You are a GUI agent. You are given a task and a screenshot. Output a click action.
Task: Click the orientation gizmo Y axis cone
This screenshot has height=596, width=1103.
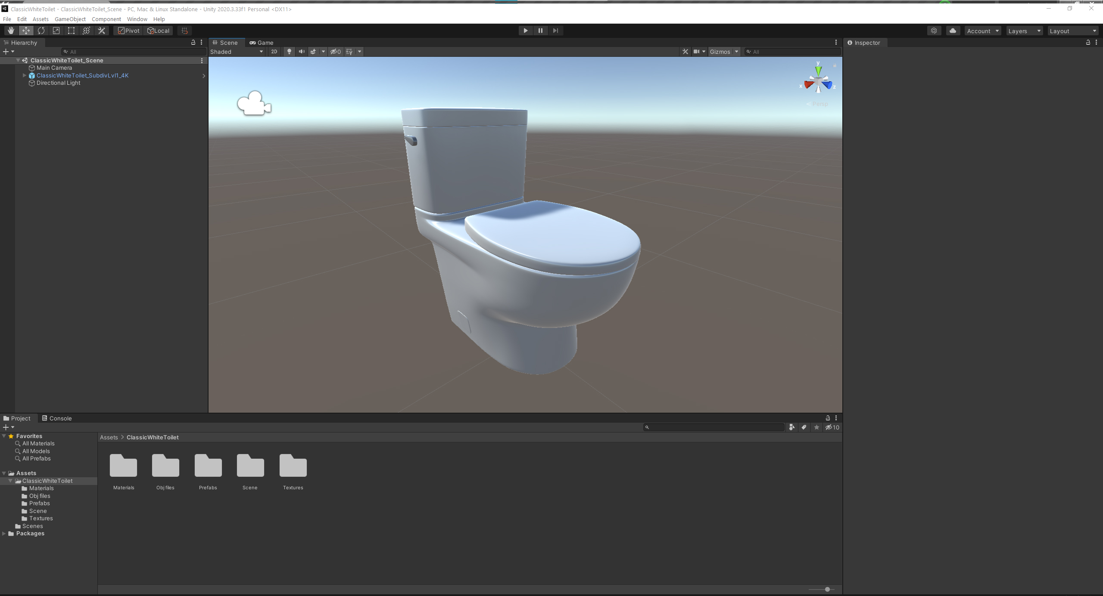(x=818, y=70)
